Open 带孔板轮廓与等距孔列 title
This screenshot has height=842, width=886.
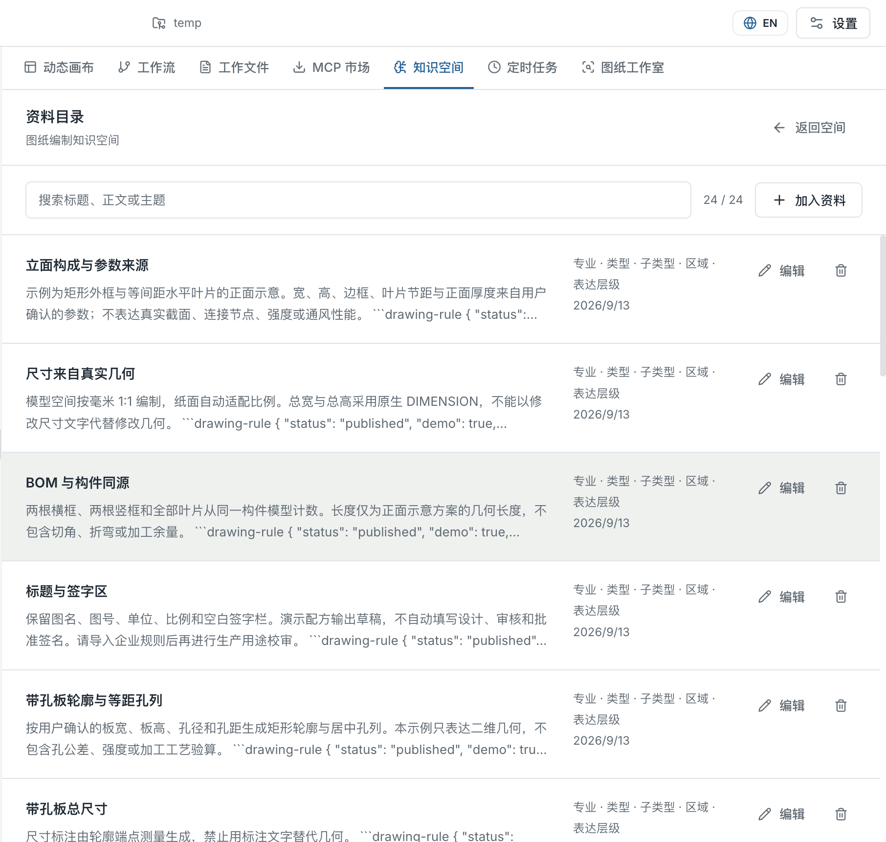(x=94, y=700)
